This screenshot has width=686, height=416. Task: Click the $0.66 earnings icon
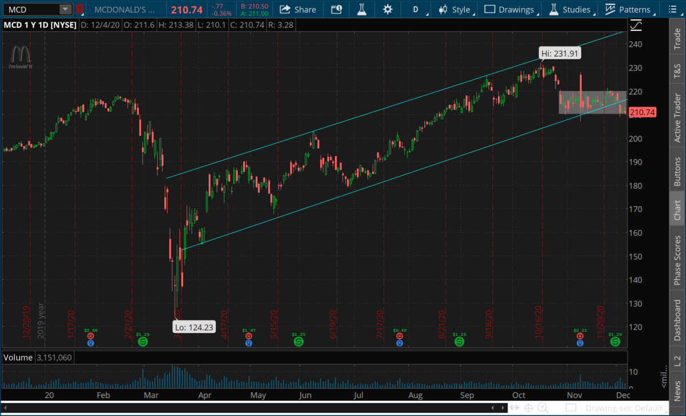tap(400, 336)
